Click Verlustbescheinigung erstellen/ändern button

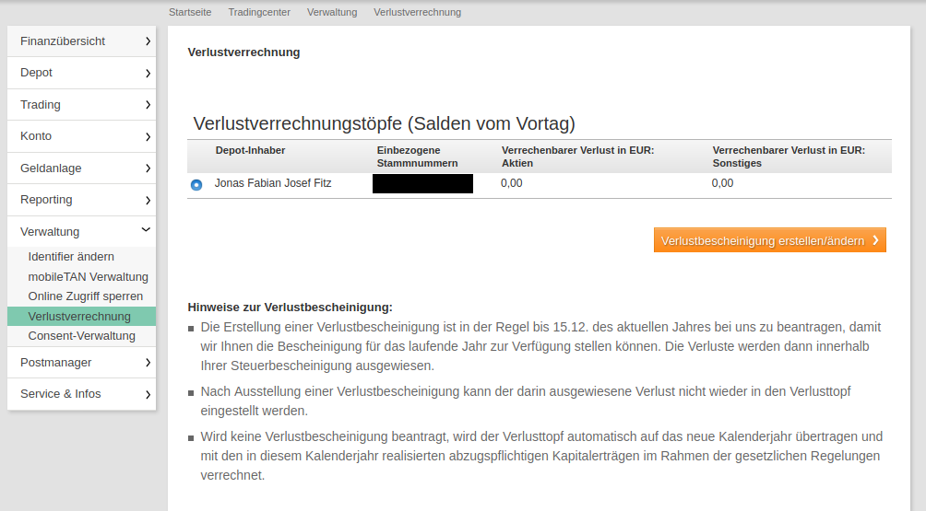(x=769, y=240)
